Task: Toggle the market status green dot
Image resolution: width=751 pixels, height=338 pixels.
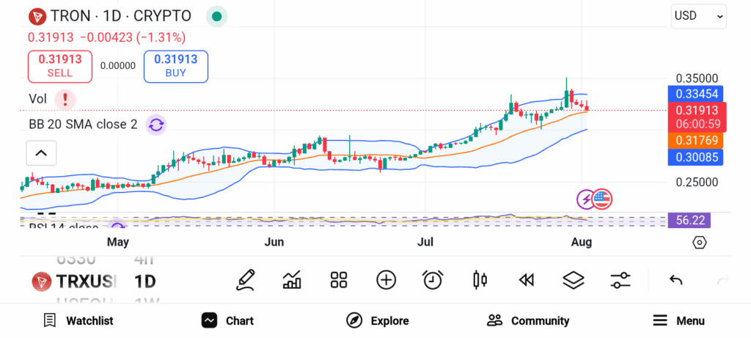Action: pos(216,16)
